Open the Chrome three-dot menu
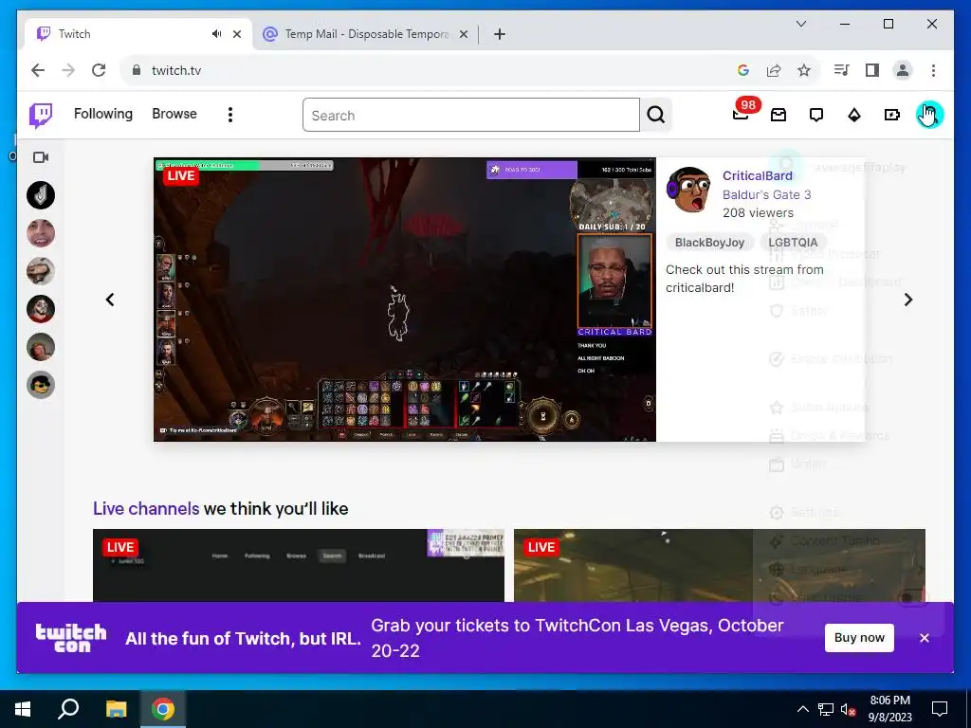Image resolution: width=971 pixels, height=728 pixels. 933,70
